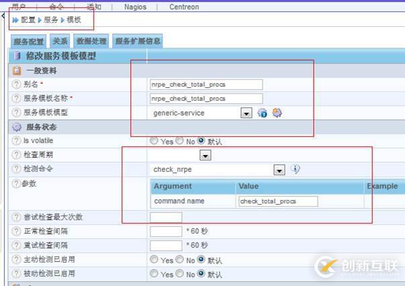Click the help icon beside 检测命令
This screenshot has height=286, width=405.
(16, 169)
